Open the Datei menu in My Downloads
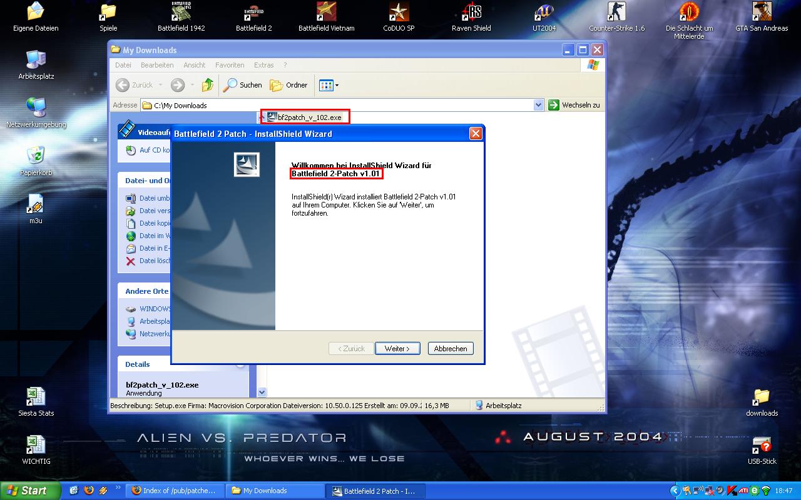This screenshot has height=500, width=801. coord(123,65)
